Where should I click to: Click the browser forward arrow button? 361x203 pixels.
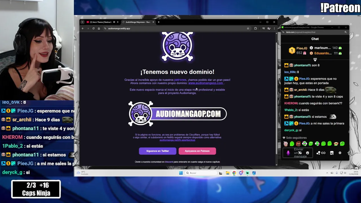click(x=88, y=28)
